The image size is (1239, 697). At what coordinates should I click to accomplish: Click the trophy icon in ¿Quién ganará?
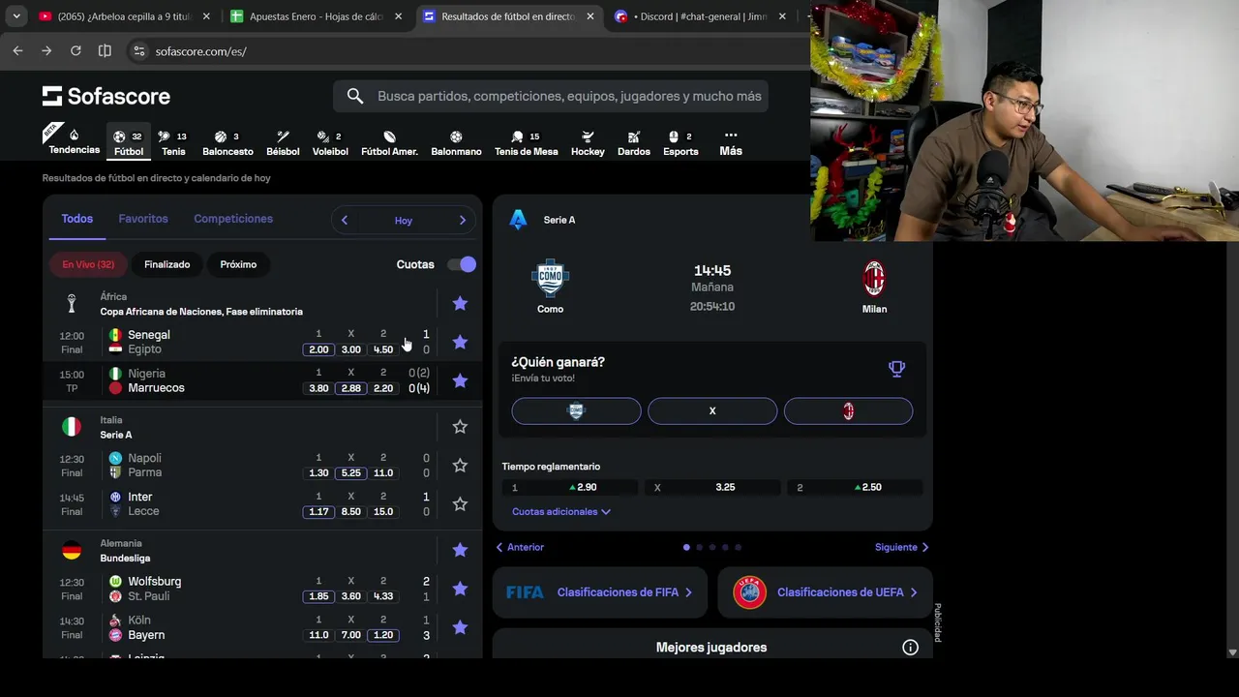coord(896,369)
